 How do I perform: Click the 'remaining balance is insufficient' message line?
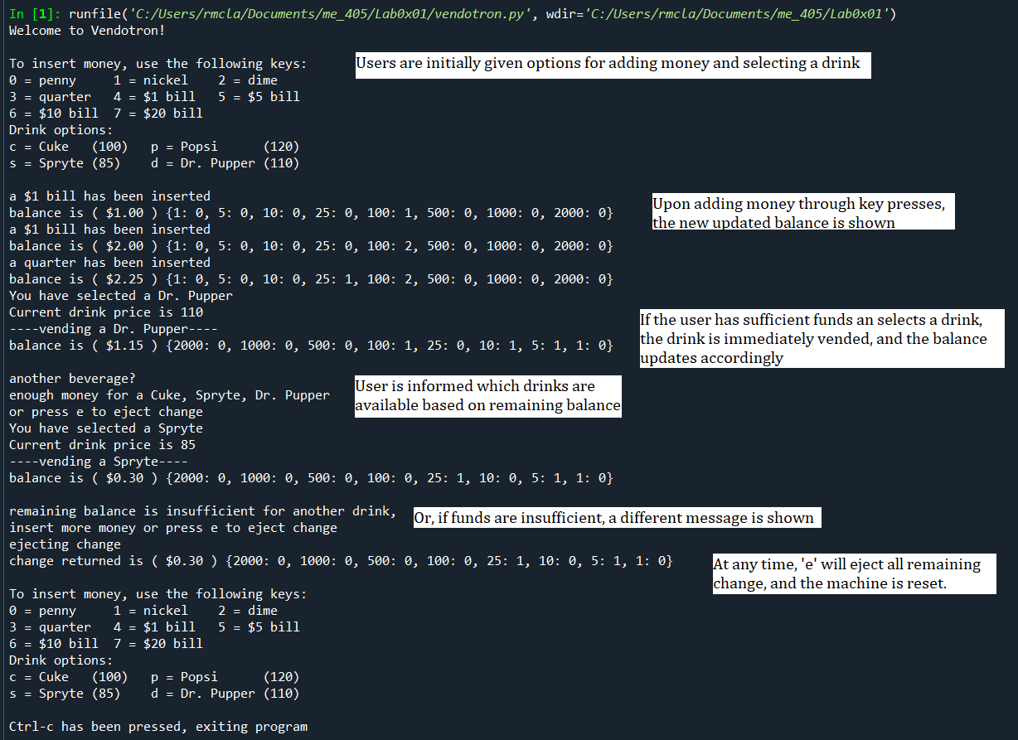[x=202, y=511]
